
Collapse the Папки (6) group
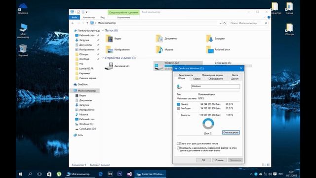(x=103, y=31)
